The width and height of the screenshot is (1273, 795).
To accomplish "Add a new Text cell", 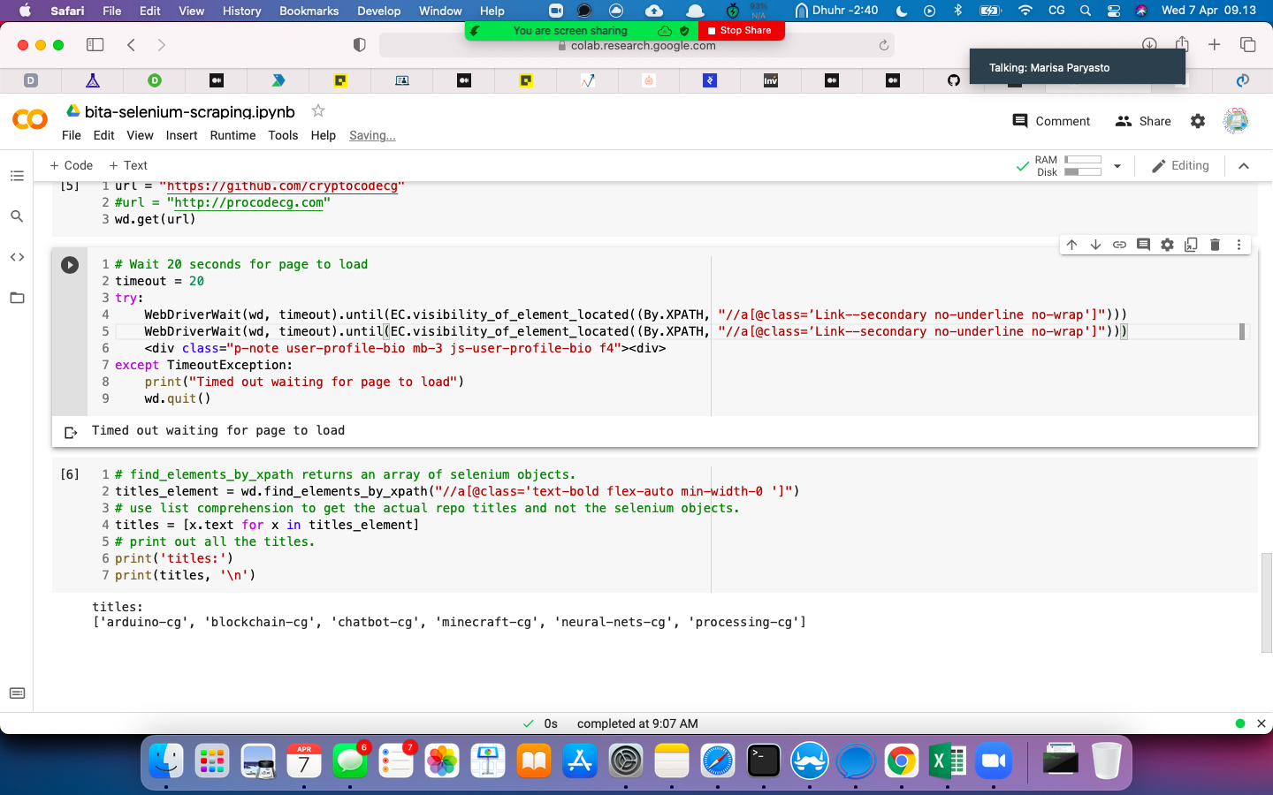I will pyautogui.click(x=128, y=165).
